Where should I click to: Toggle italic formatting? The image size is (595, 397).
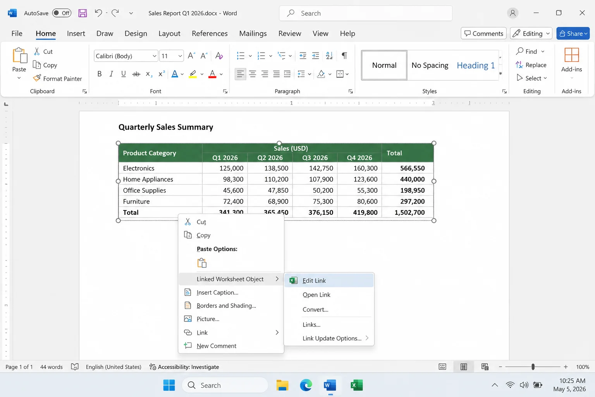point(111,74)
